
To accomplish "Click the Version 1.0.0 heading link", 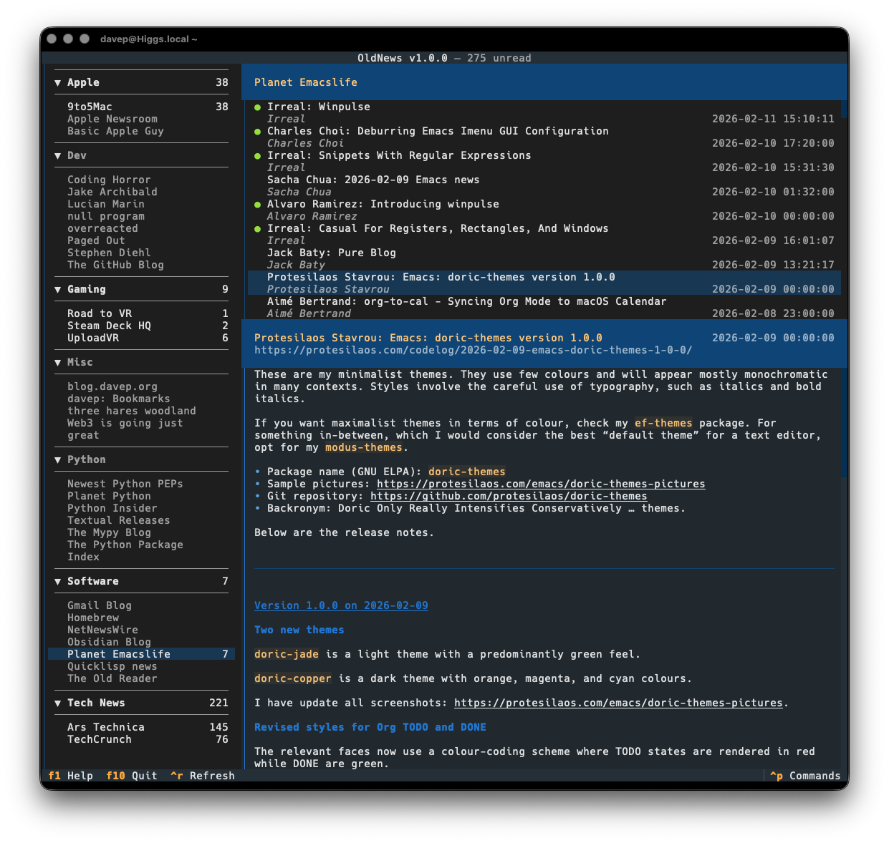I will [x=341, y=605].
